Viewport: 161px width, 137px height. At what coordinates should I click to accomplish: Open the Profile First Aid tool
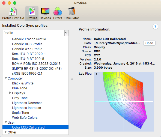click(x=13, y=13)
